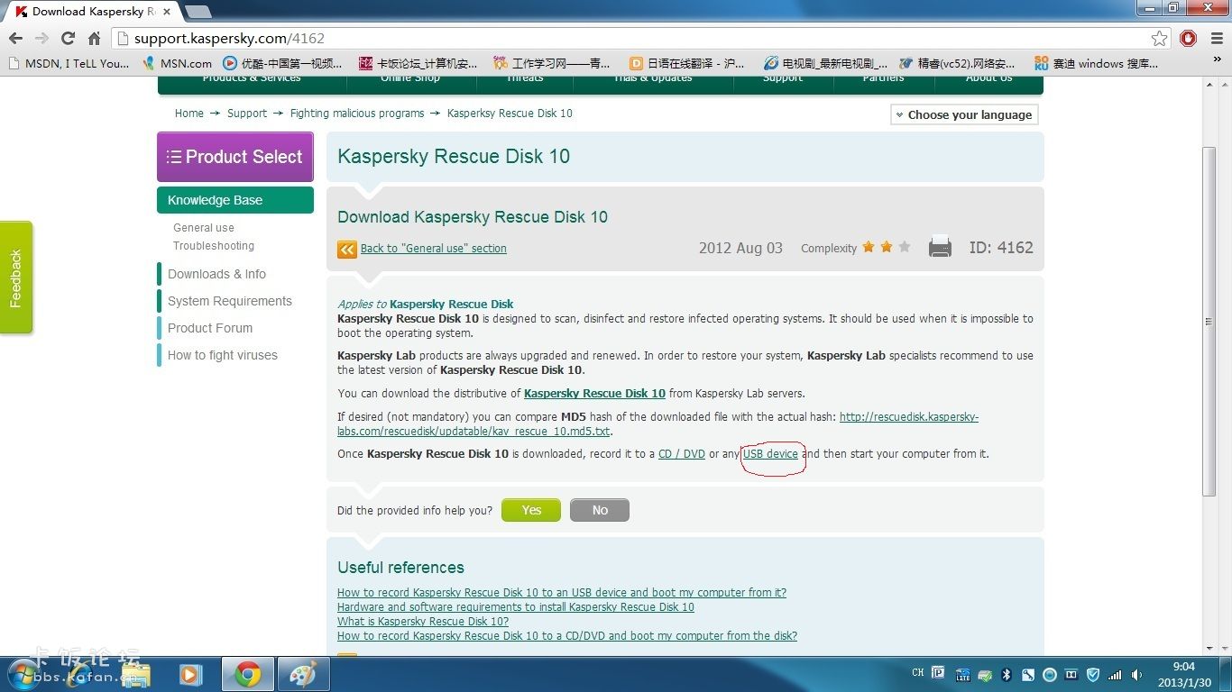Click the Bluetooth tray icon
The height and width of the screenshot is (692, 1232).
[x=1007, y=674]
